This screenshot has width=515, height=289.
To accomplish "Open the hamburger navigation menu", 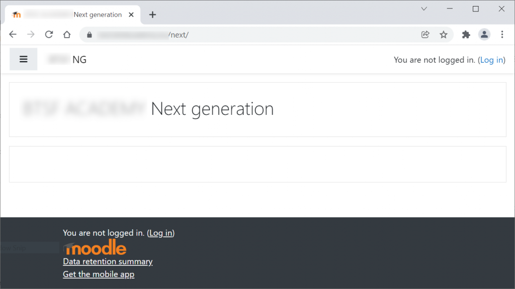I will point(23,59).
